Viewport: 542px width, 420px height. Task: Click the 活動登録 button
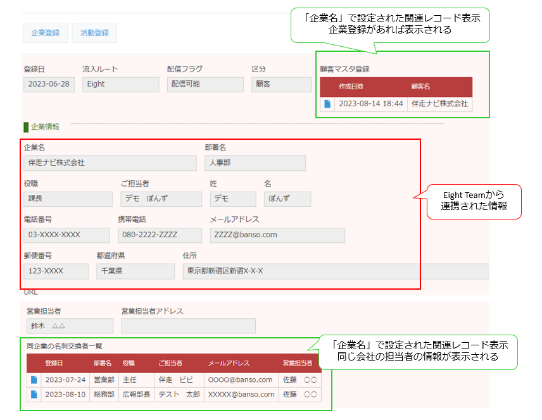pos(94,33)
